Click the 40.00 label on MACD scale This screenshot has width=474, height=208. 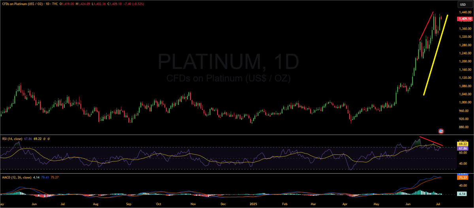tap(462, 185)
